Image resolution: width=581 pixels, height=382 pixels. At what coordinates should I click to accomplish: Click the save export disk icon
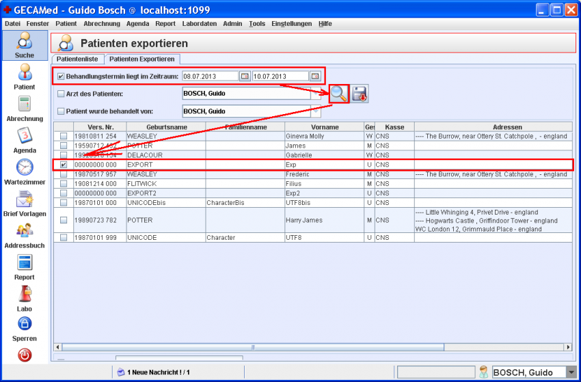360,94
